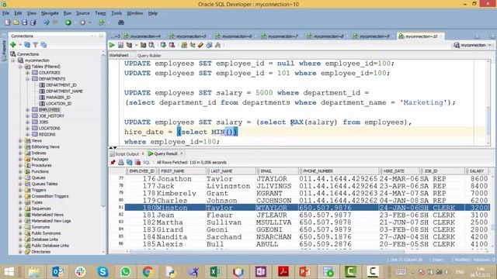Expand the COUNTRIES table node
The height and width of the screenshot is (279, 497).
click(x=28, y=73)
